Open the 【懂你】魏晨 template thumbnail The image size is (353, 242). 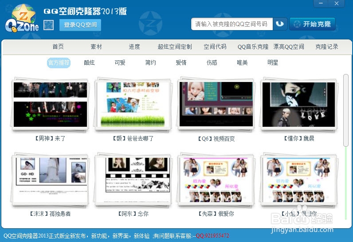pos(299,104)
